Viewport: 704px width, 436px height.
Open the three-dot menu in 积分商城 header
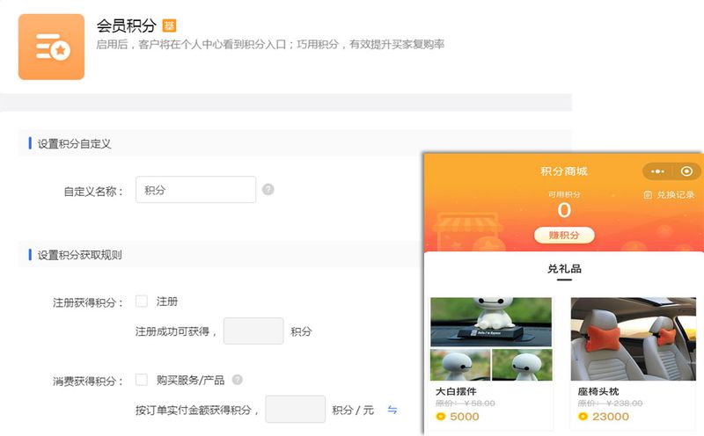657,171
